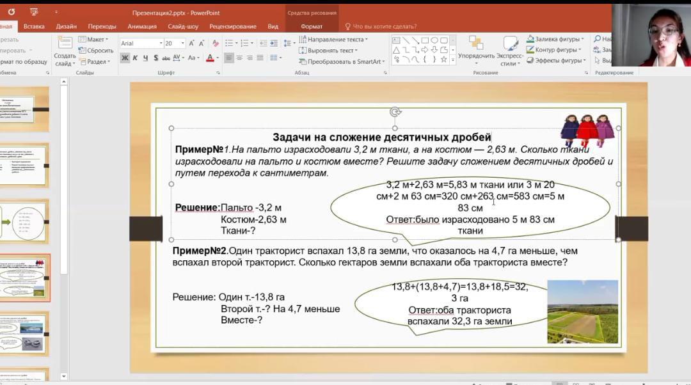Switch to the Вставка tab
The image size is (691, 385).
point(34,26)
